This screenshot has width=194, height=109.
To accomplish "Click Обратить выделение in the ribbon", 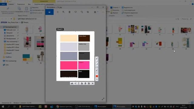I will click(130, 13).
